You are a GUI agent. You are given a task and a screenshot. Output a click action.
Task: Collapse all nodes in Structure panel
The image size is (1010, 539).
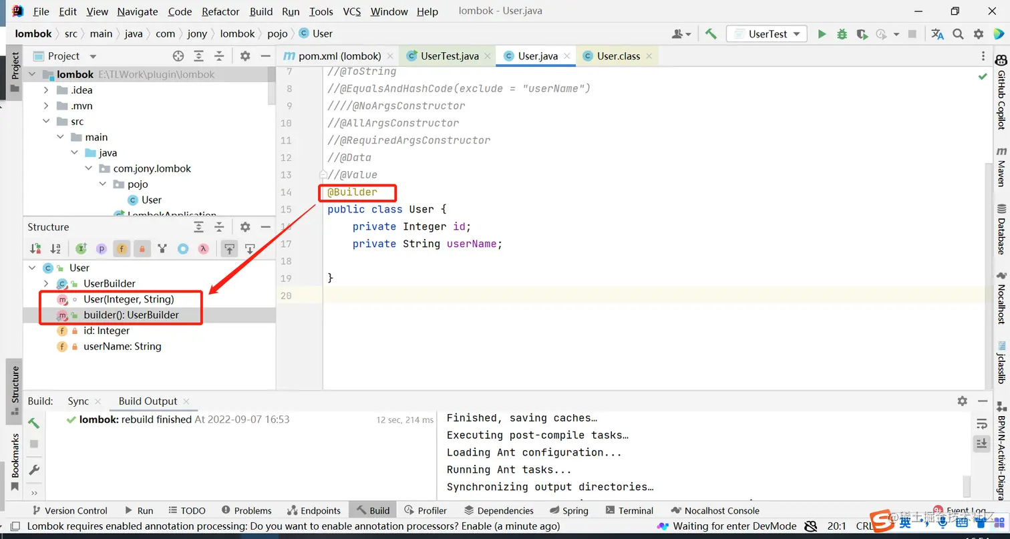click(219, 227)
